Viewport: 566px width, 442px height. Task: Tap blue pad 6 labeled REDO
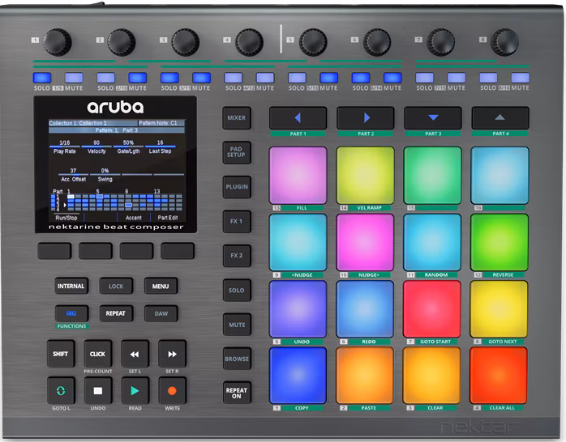click(x=365, y=309)
